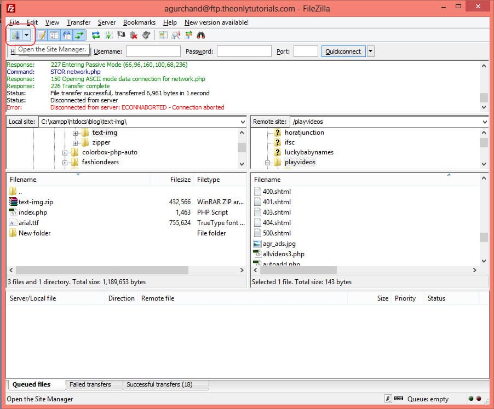Screen dimensions: 494x409
Task: Expand the text-img local folder
Action: click(x=75, y=133)
